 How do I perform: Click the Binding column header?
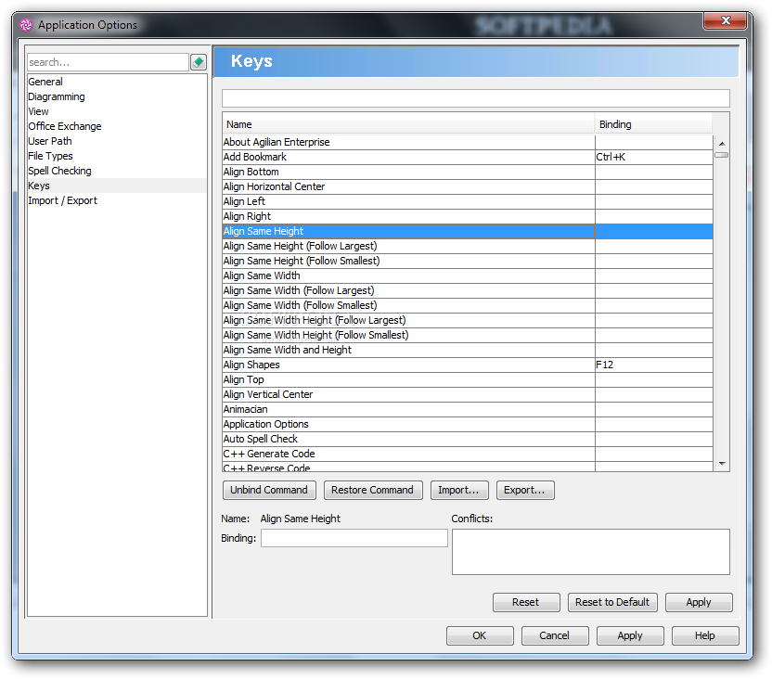[653, 124]
